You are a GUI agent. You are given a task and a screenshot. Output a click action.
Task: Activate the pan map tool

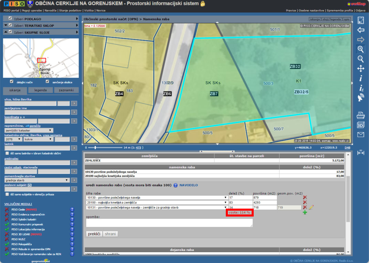click(360, 69)
